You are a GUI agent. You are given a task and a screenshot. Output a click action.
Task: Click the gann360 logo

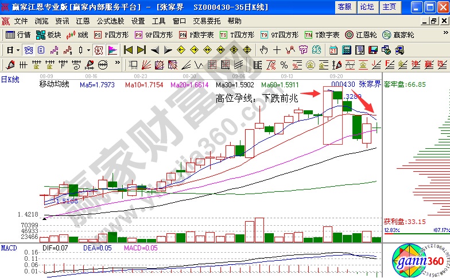tap(420, 261)
